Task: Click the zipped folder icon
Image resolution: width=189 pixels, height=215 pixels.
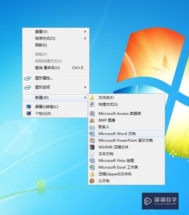Action: (92, 174)
